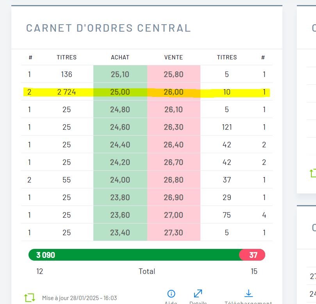Expand the order book via Détails icon
The image size is (316, 304).
198,293
